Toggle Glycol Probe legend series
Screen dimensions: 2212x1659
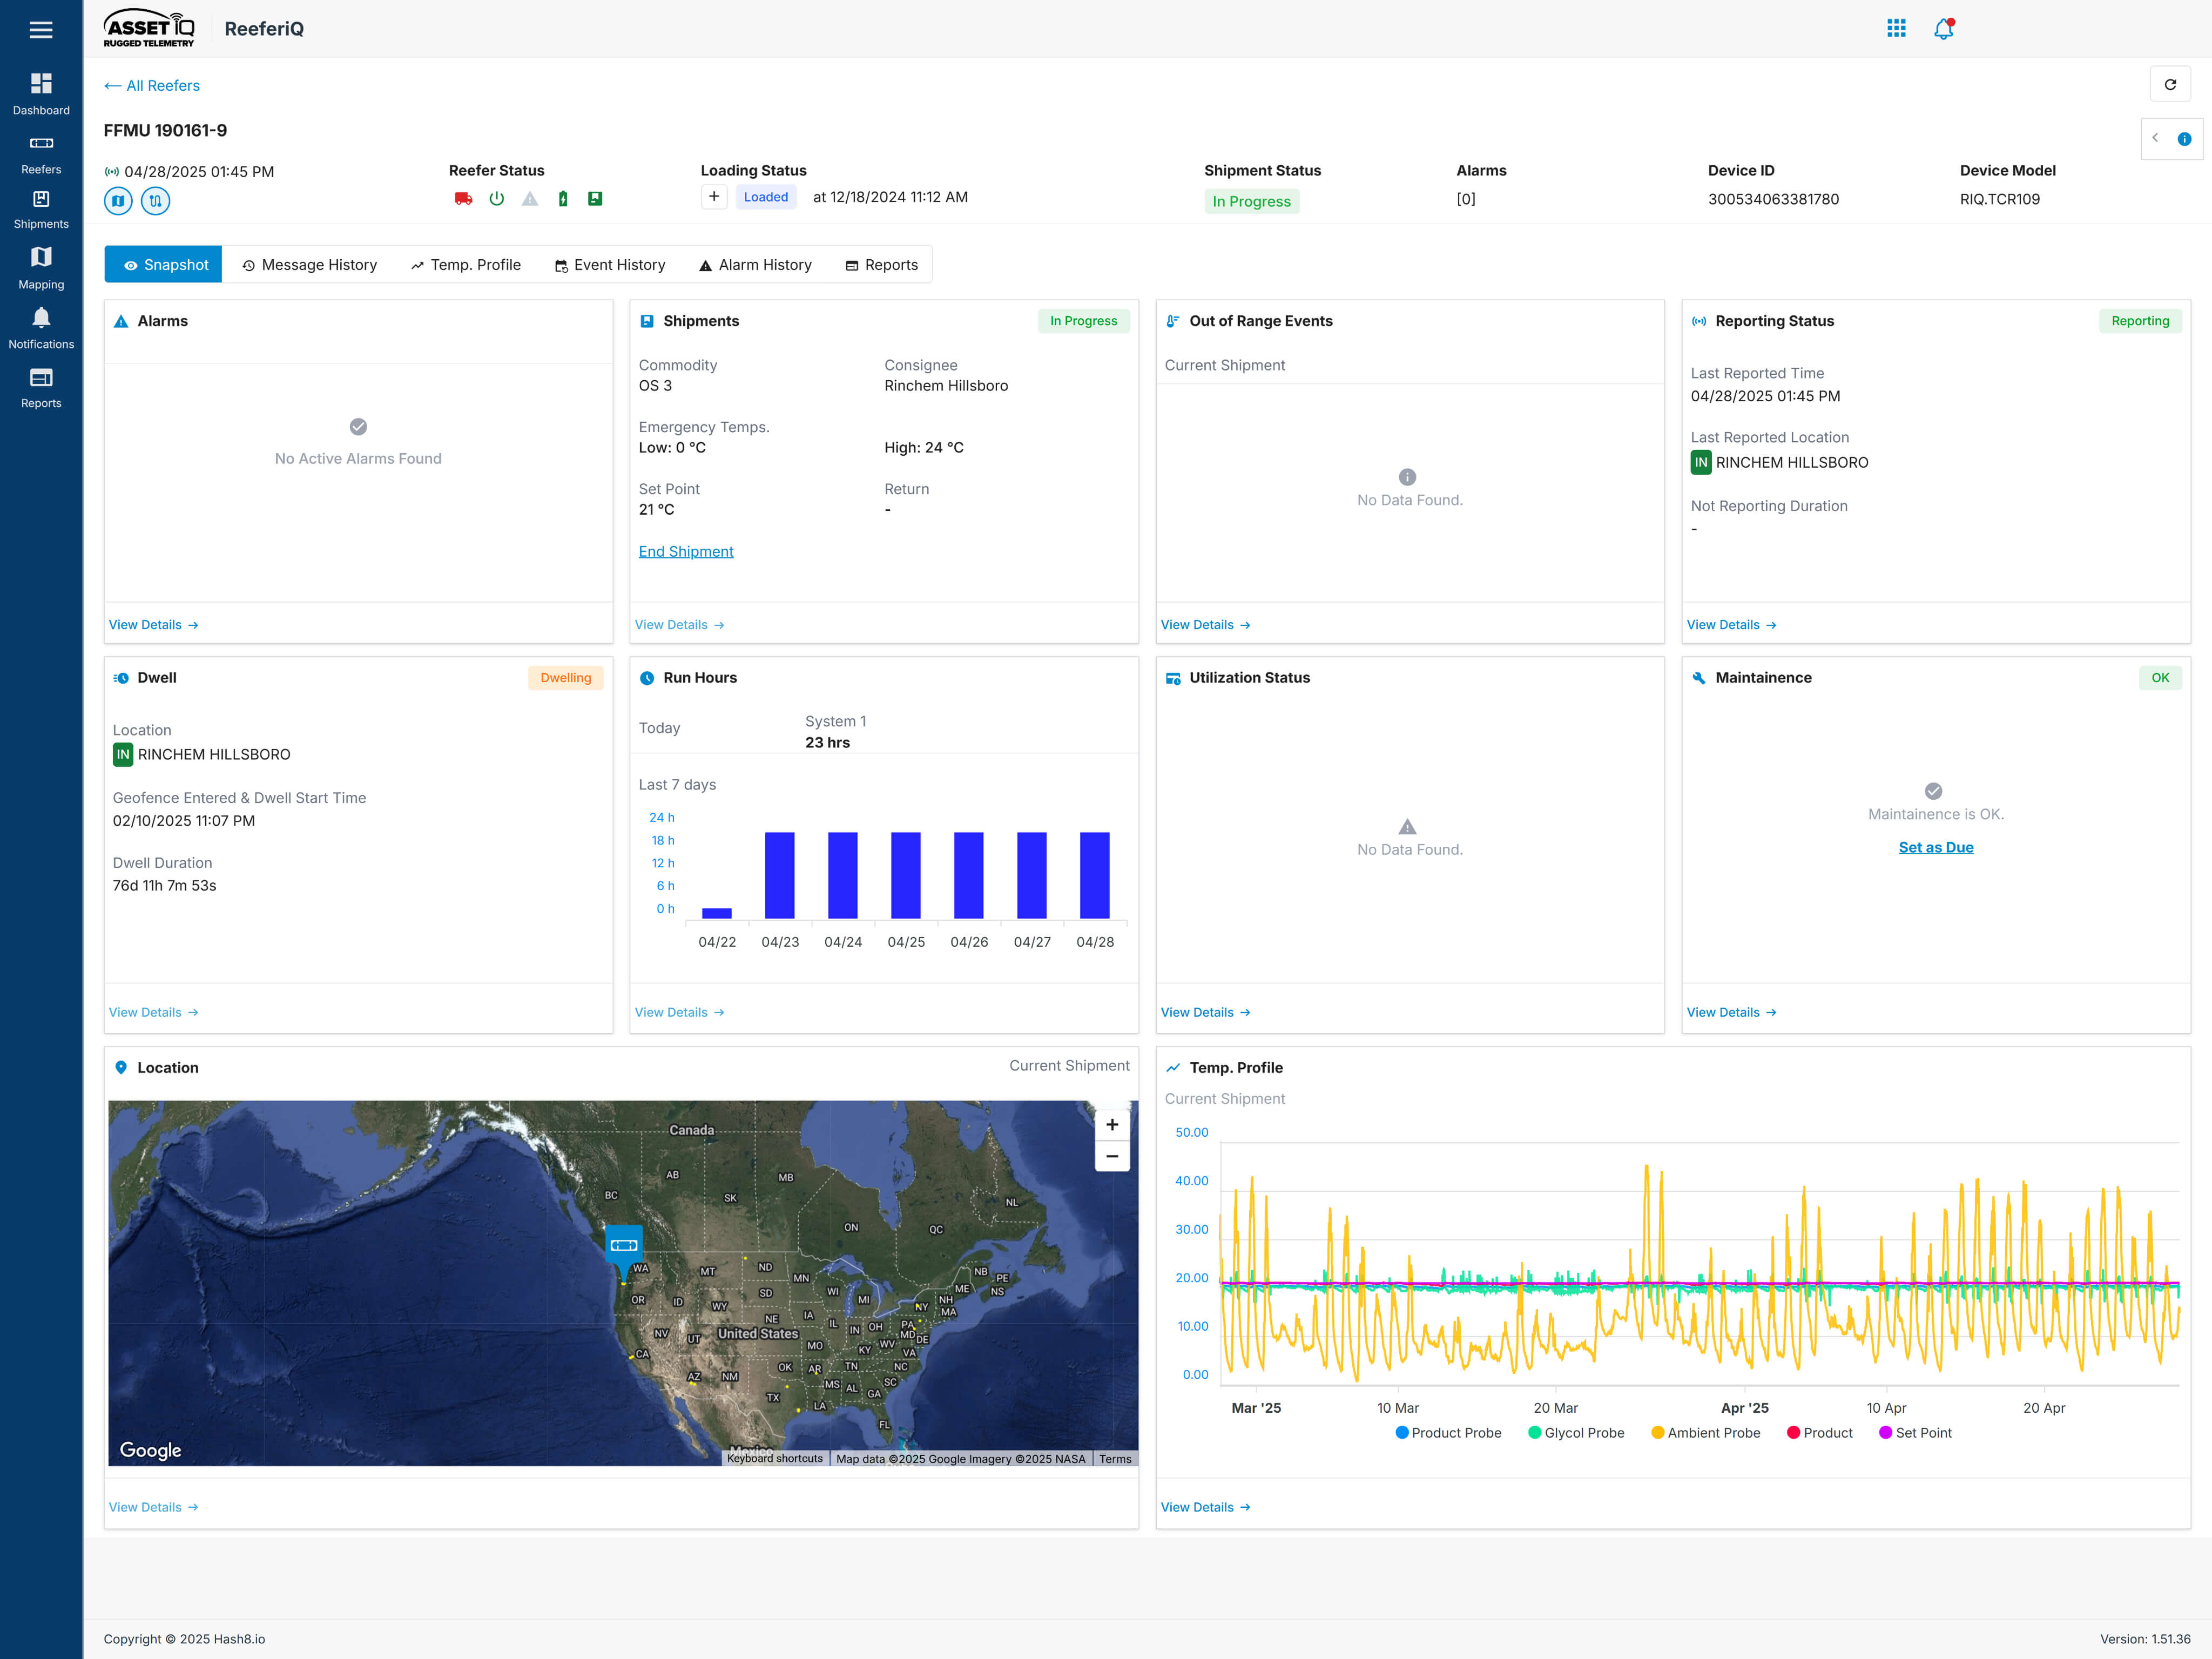coord(1576,1433)
